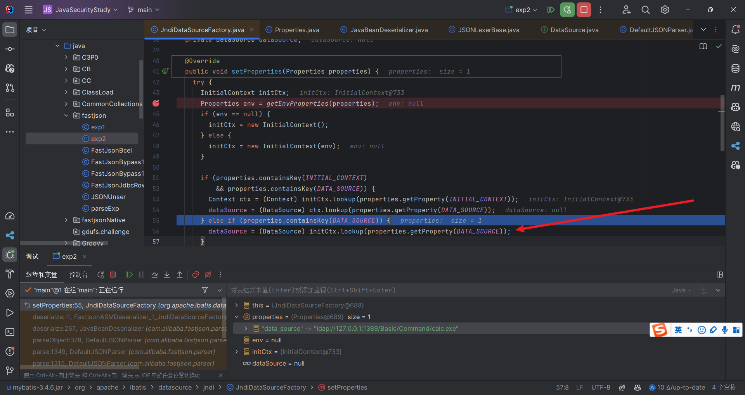Switch to JavaBeanDeserializer.java tab
The width and height of the screenshot is (745, 395).
pyautogui.click(x=384, y=30)
